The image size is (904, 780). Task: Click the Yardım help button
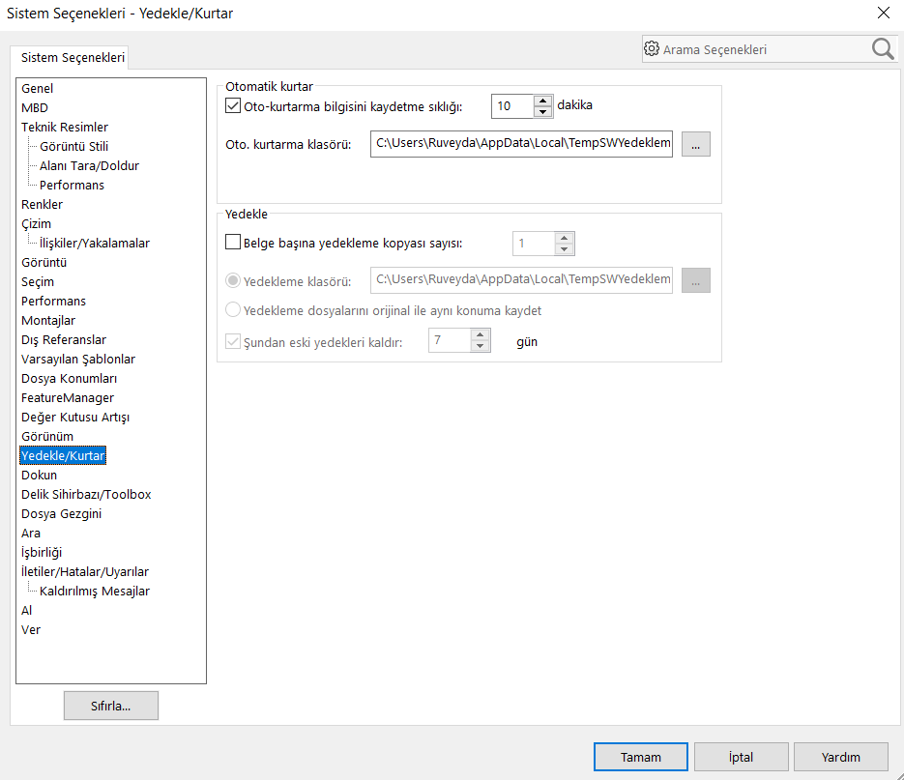841,757
